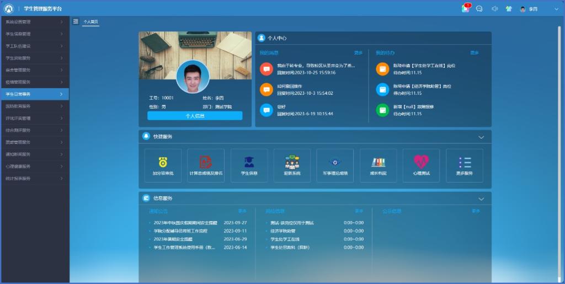Expand 学生日常事务 in the sidebar
This screenshot has height=284, width=565.
click(x=34, y=94)
